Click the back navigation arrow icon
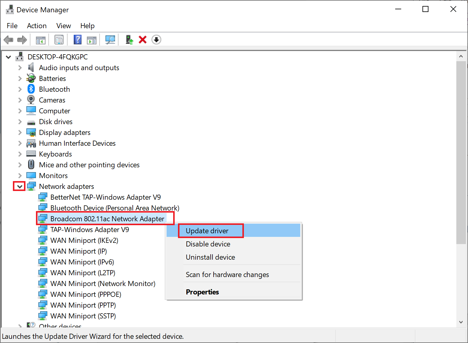 (8, 40)
